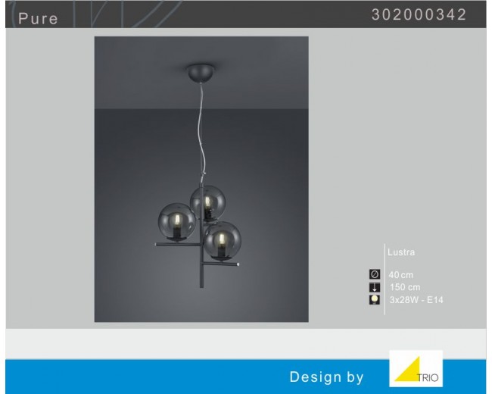
Task: Click the blue footer banner
Action: (x=151, y=377)
